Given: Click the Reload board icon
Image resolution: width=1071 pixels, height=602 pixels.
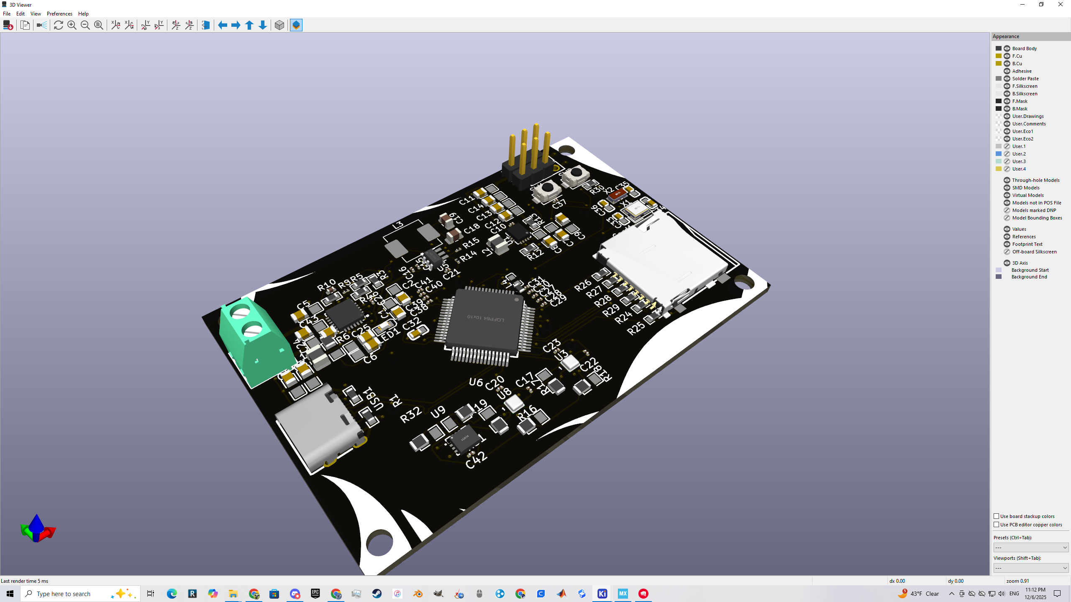Looking at the screenshot, I should click(x=59, y=25).
